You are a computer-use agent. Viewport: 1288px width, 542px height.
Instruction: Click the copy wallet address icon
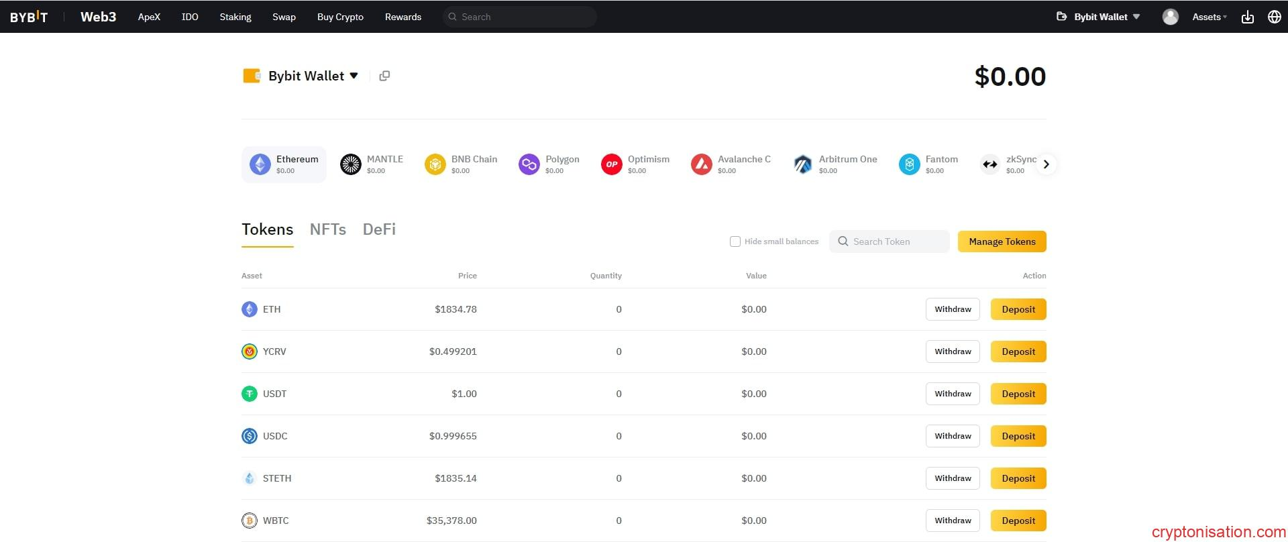(x=384, y=76)
